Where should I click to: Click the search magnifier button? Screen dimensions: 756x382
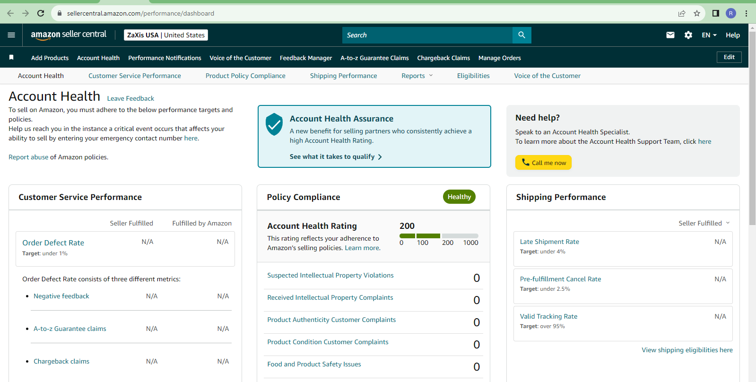[x=521, y=35]
